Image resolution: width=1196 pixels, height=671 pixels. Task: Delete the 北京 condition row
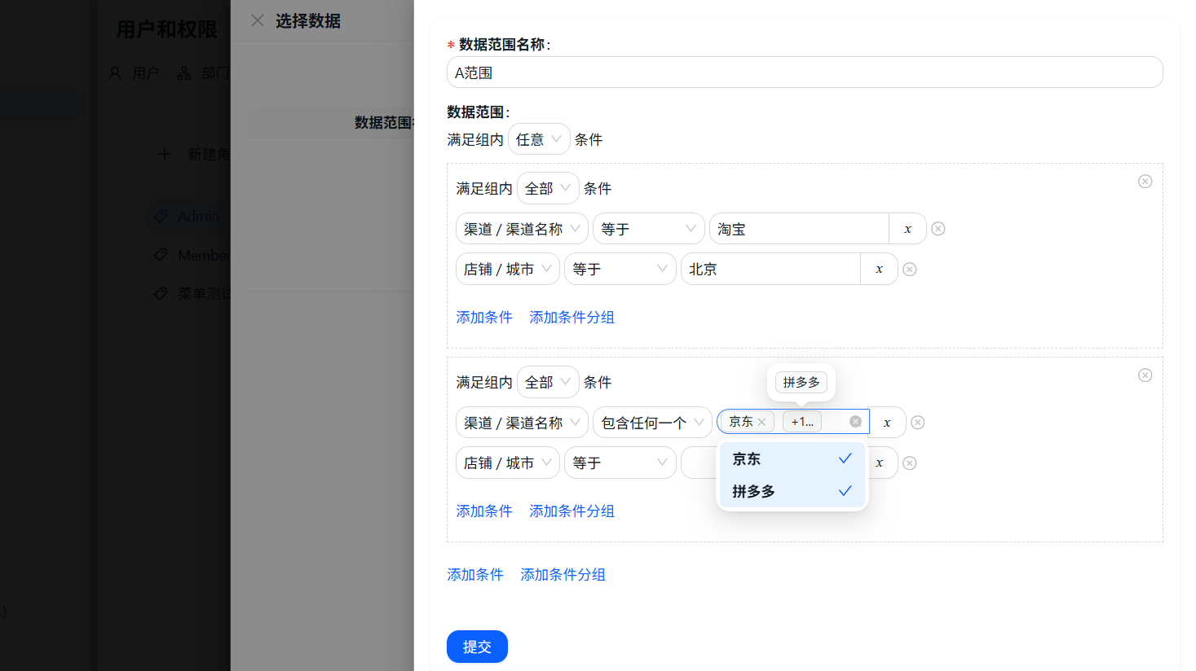point(910,269)
